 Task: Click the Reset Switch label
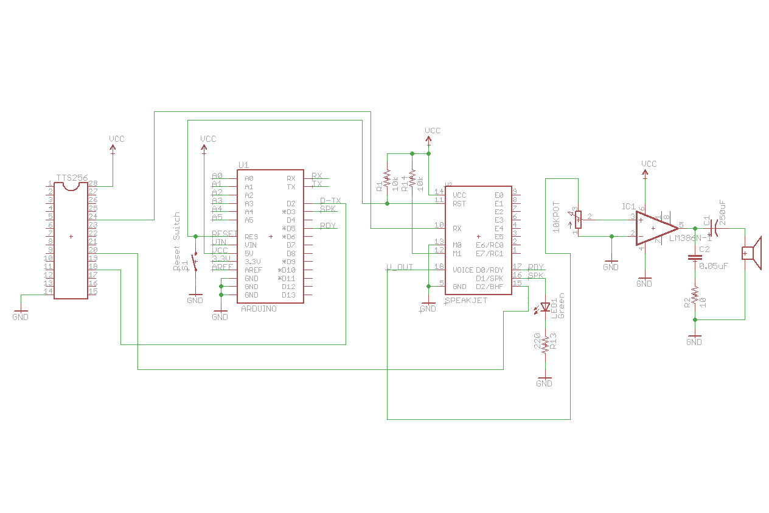click(x=177, y=241)
